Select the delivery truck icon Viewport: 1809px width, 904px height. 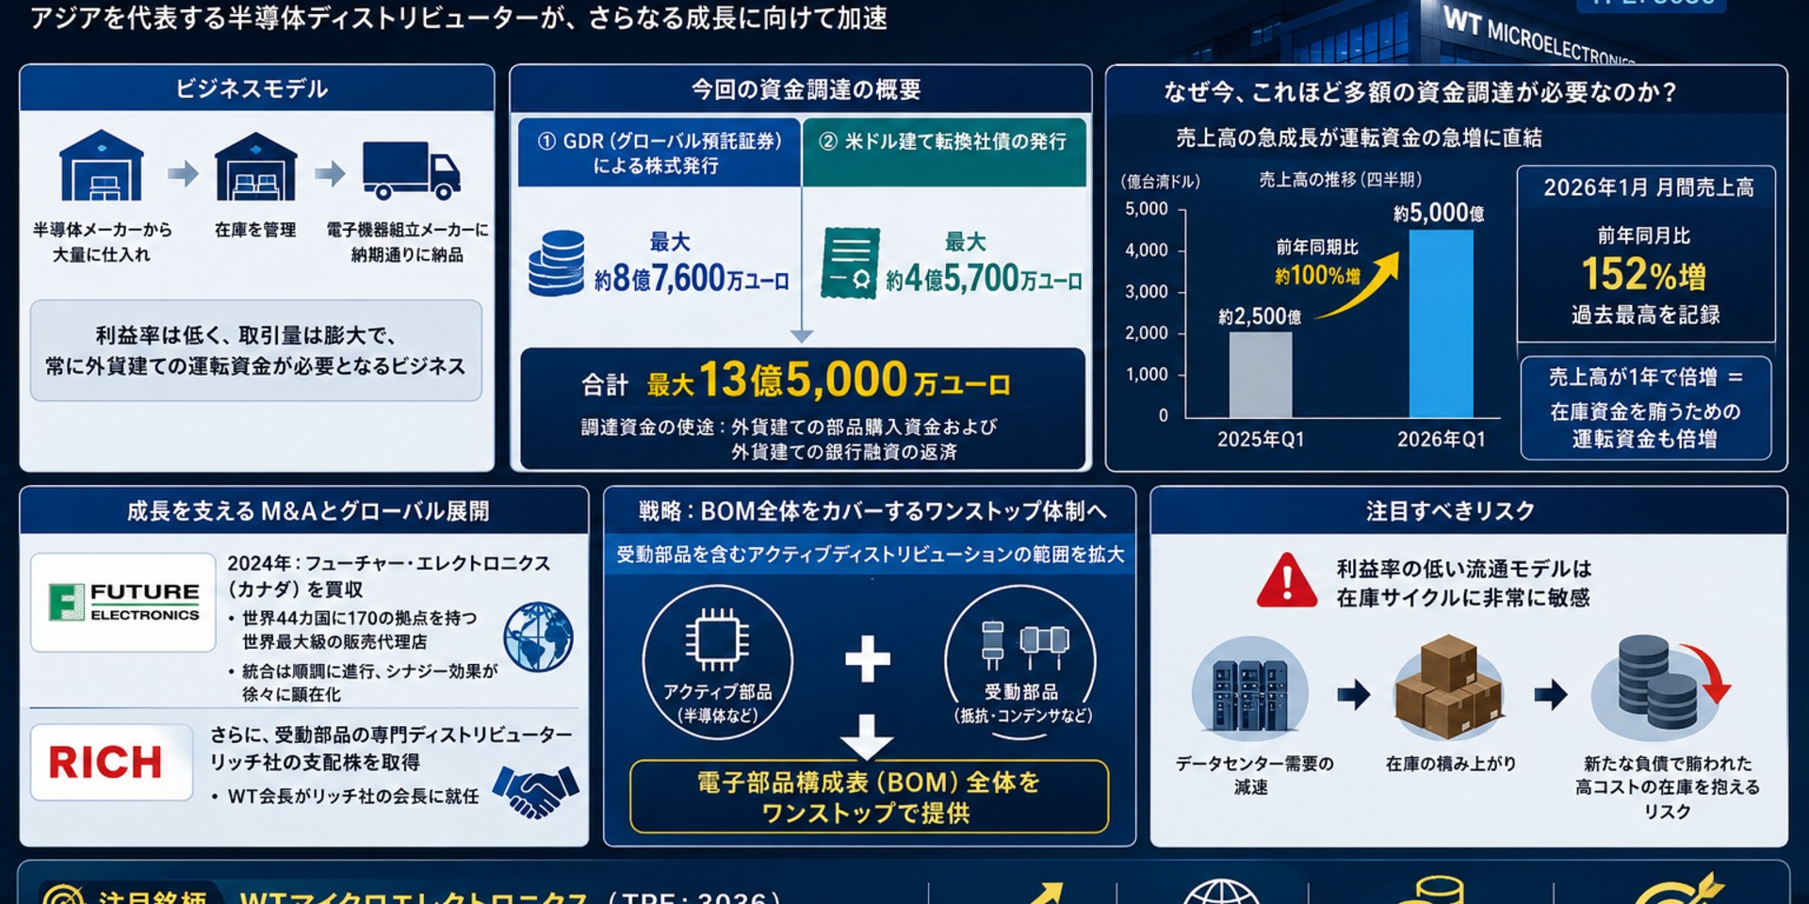(412, 170)
